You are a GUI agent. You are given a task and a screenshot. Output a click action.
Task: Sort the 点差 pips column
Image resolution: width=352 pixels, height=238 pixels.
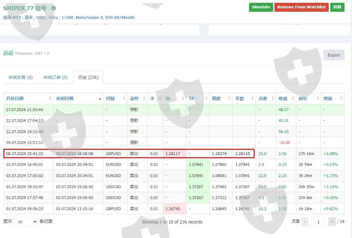273,98
